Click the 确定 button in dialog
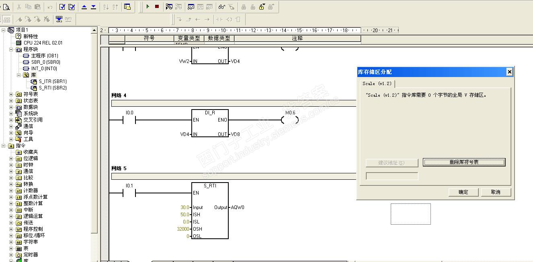The image size is (533, 262). pos(463,192)
